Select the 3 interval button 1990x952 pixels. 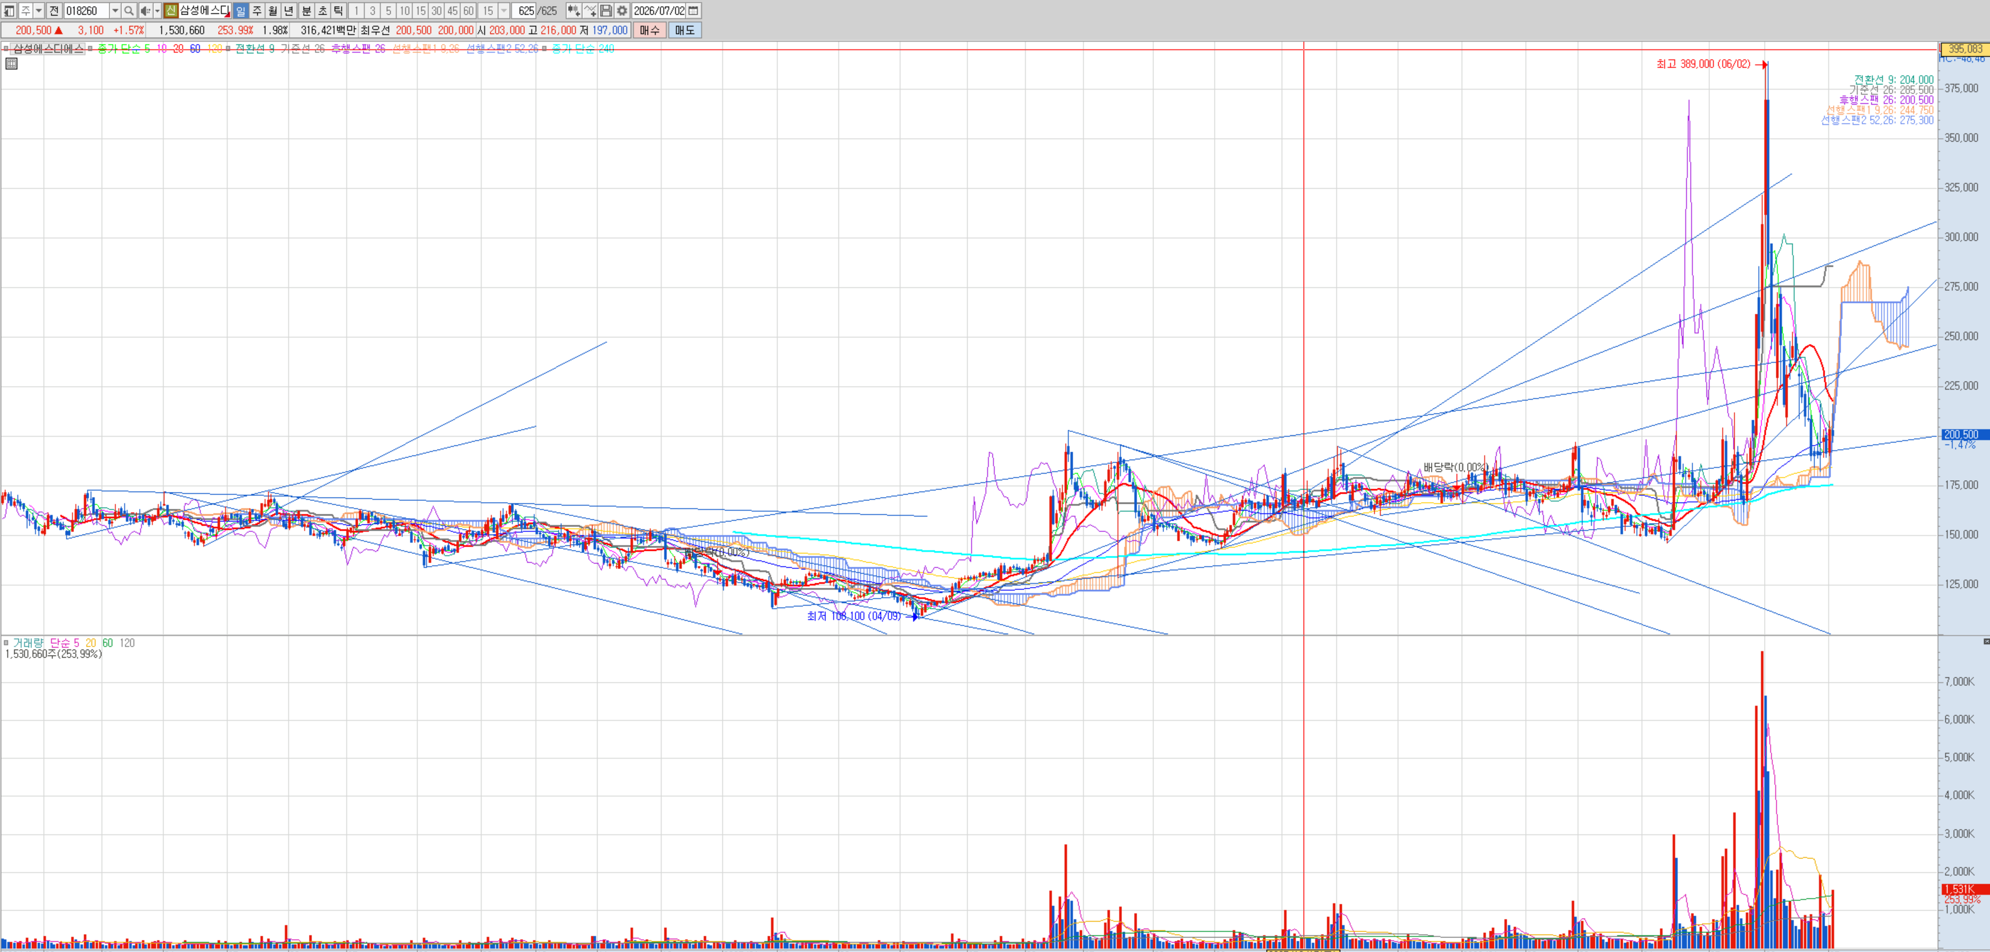tap(372, 11)
